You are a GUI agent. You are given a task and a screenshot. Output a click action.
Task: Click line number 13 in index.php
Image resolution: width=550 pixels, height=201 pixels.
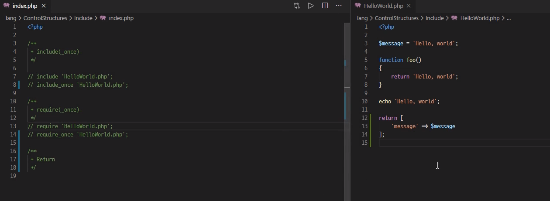13,126
